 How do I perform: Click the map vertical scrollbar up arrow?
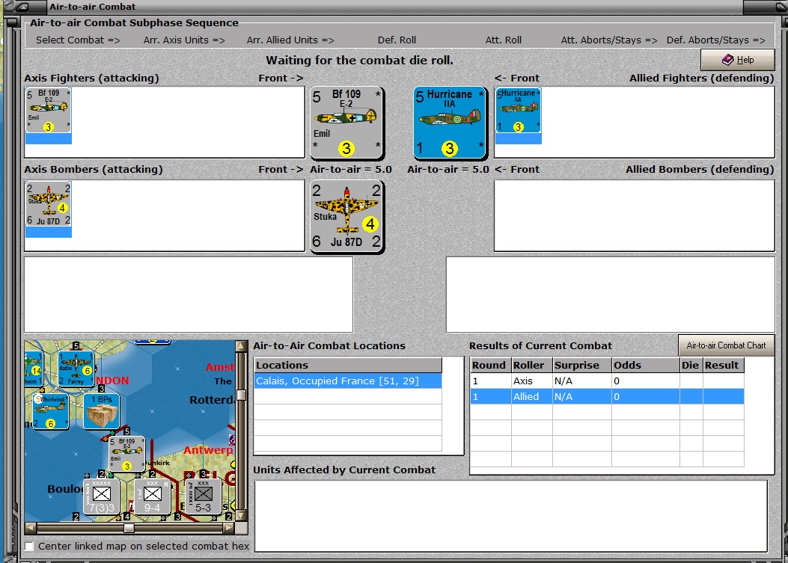[241, 346]
